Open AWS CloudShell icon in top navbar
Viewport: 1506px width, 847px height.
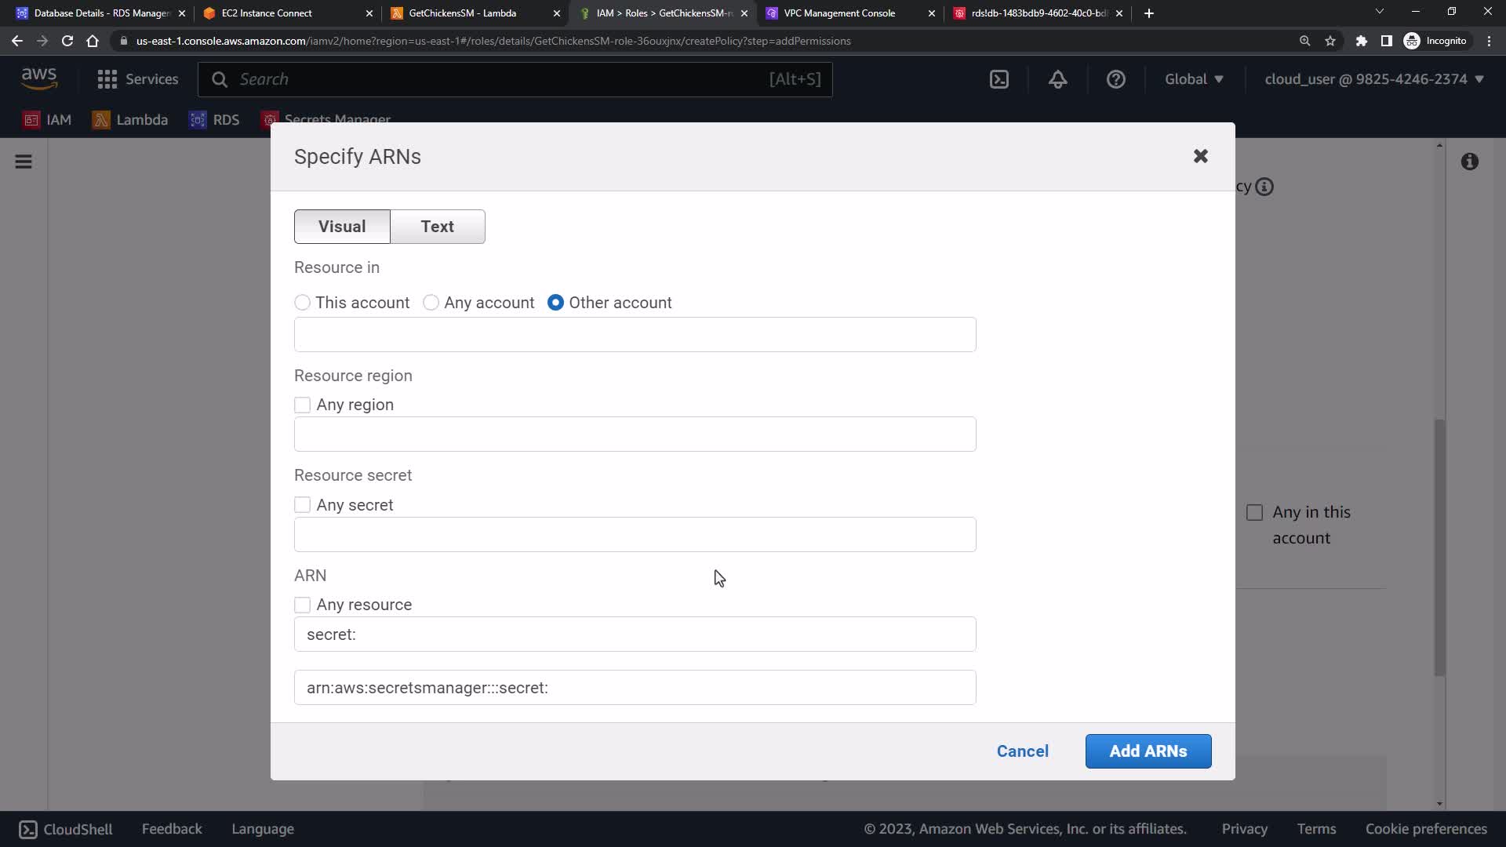pyautogui.click(x=999, y=79)
